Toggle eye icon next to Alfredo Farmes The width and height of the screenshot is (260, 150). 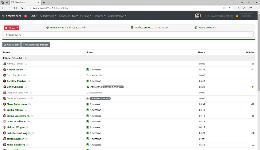(26, 64)
